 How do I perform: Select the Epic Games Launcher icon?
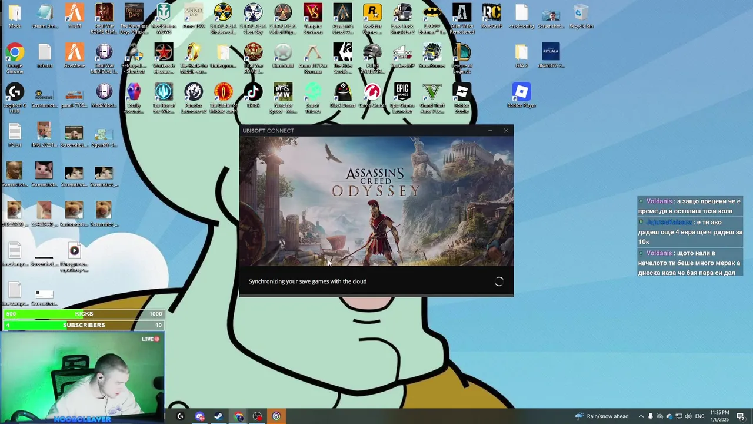[x=402, y=98]
